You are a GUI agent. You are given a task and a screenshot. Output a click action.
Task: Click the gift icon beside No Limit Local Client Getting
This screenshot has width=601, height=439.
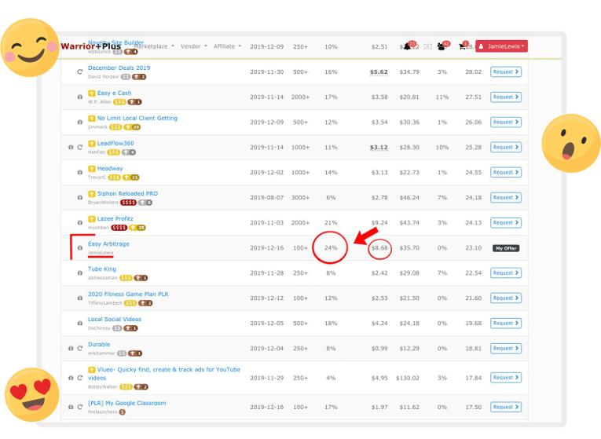tap(79, 123)
